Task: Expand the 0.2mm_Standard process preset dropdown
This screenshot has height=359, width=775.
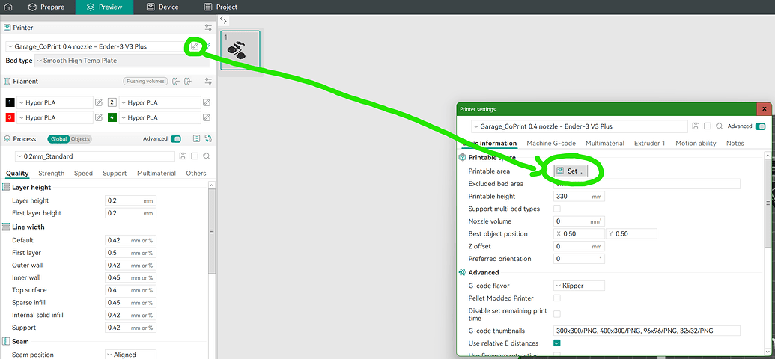Action: click(94, 156)
